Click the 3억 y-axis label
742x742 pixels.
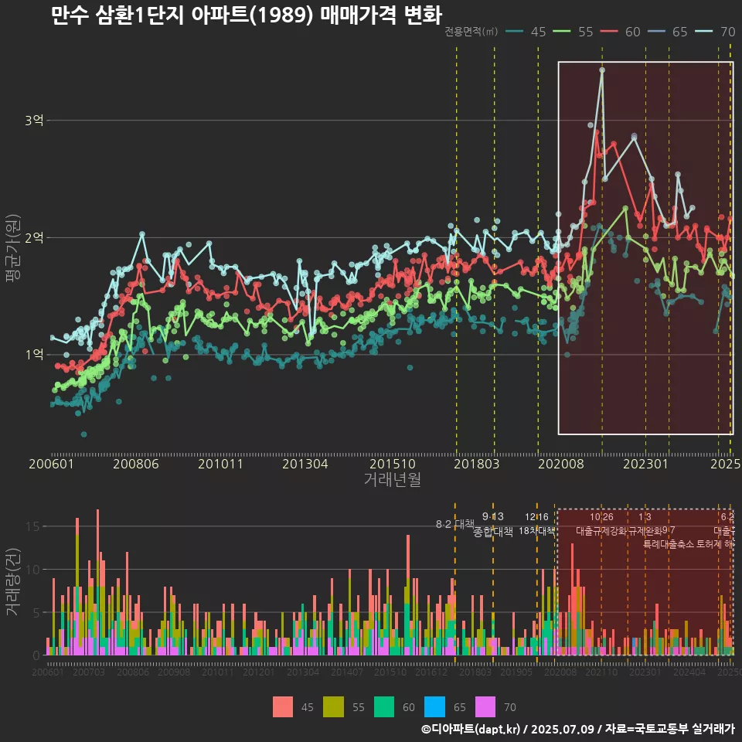[34, 121]
